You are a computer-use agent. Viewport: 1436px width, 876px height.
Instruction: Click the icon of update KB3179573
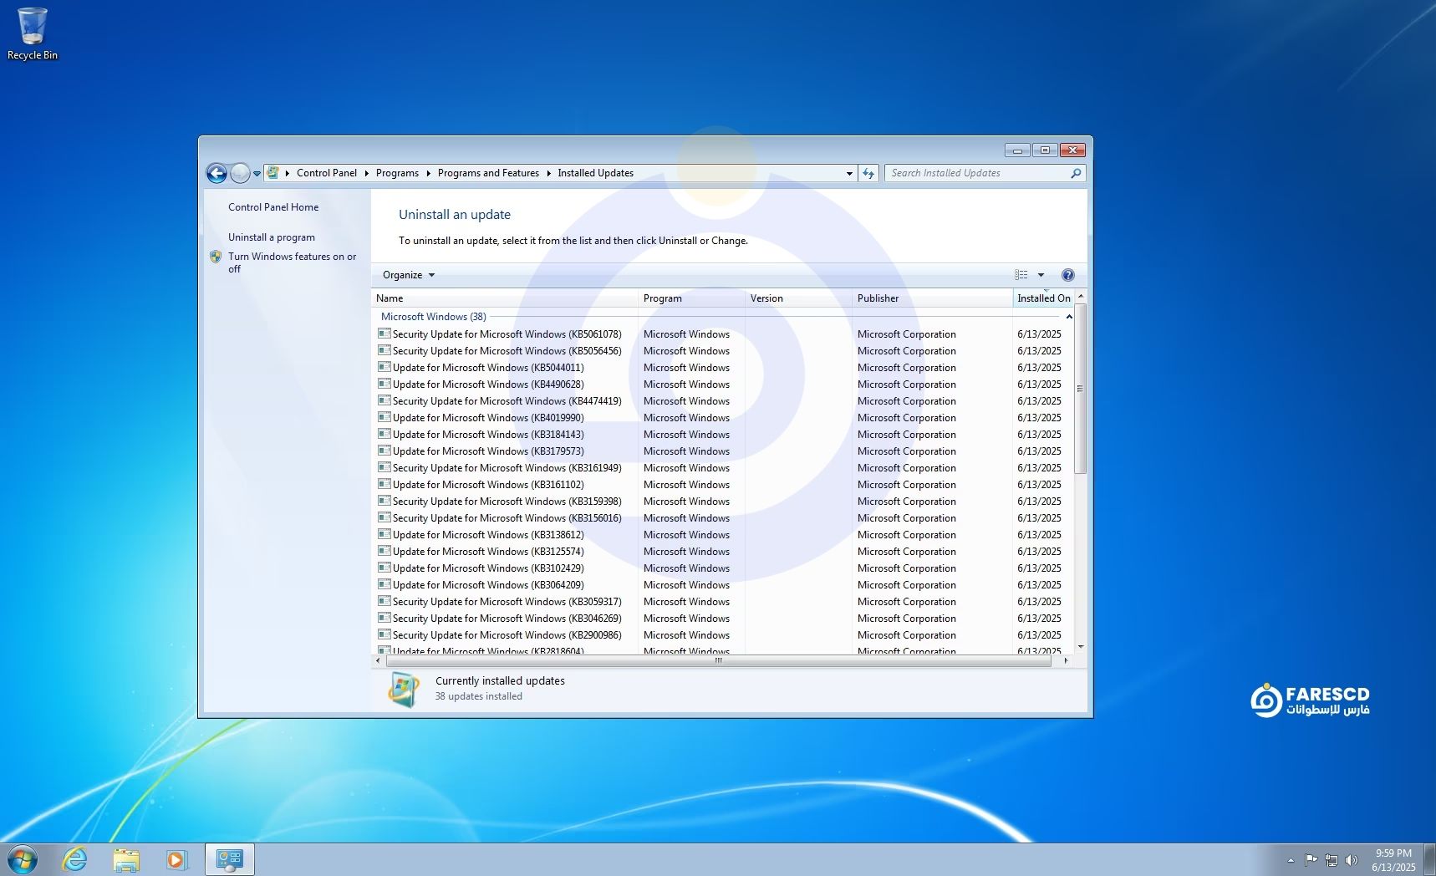384,451
